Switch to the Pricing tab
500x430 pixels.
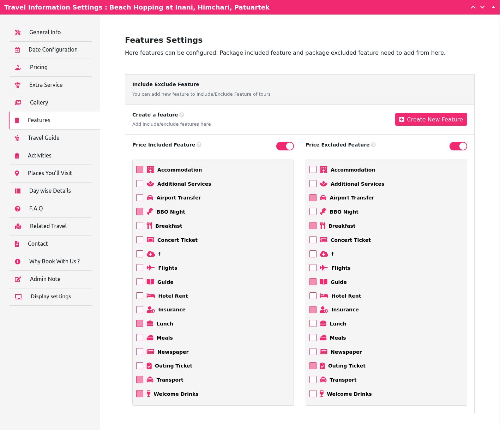coord(50,67)
